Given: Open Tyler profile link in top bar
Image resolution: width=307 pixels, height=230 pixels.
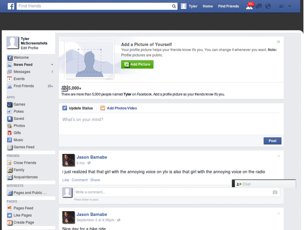Looking at the screenshot, I should pyautogui.click(x=189, y=6).
